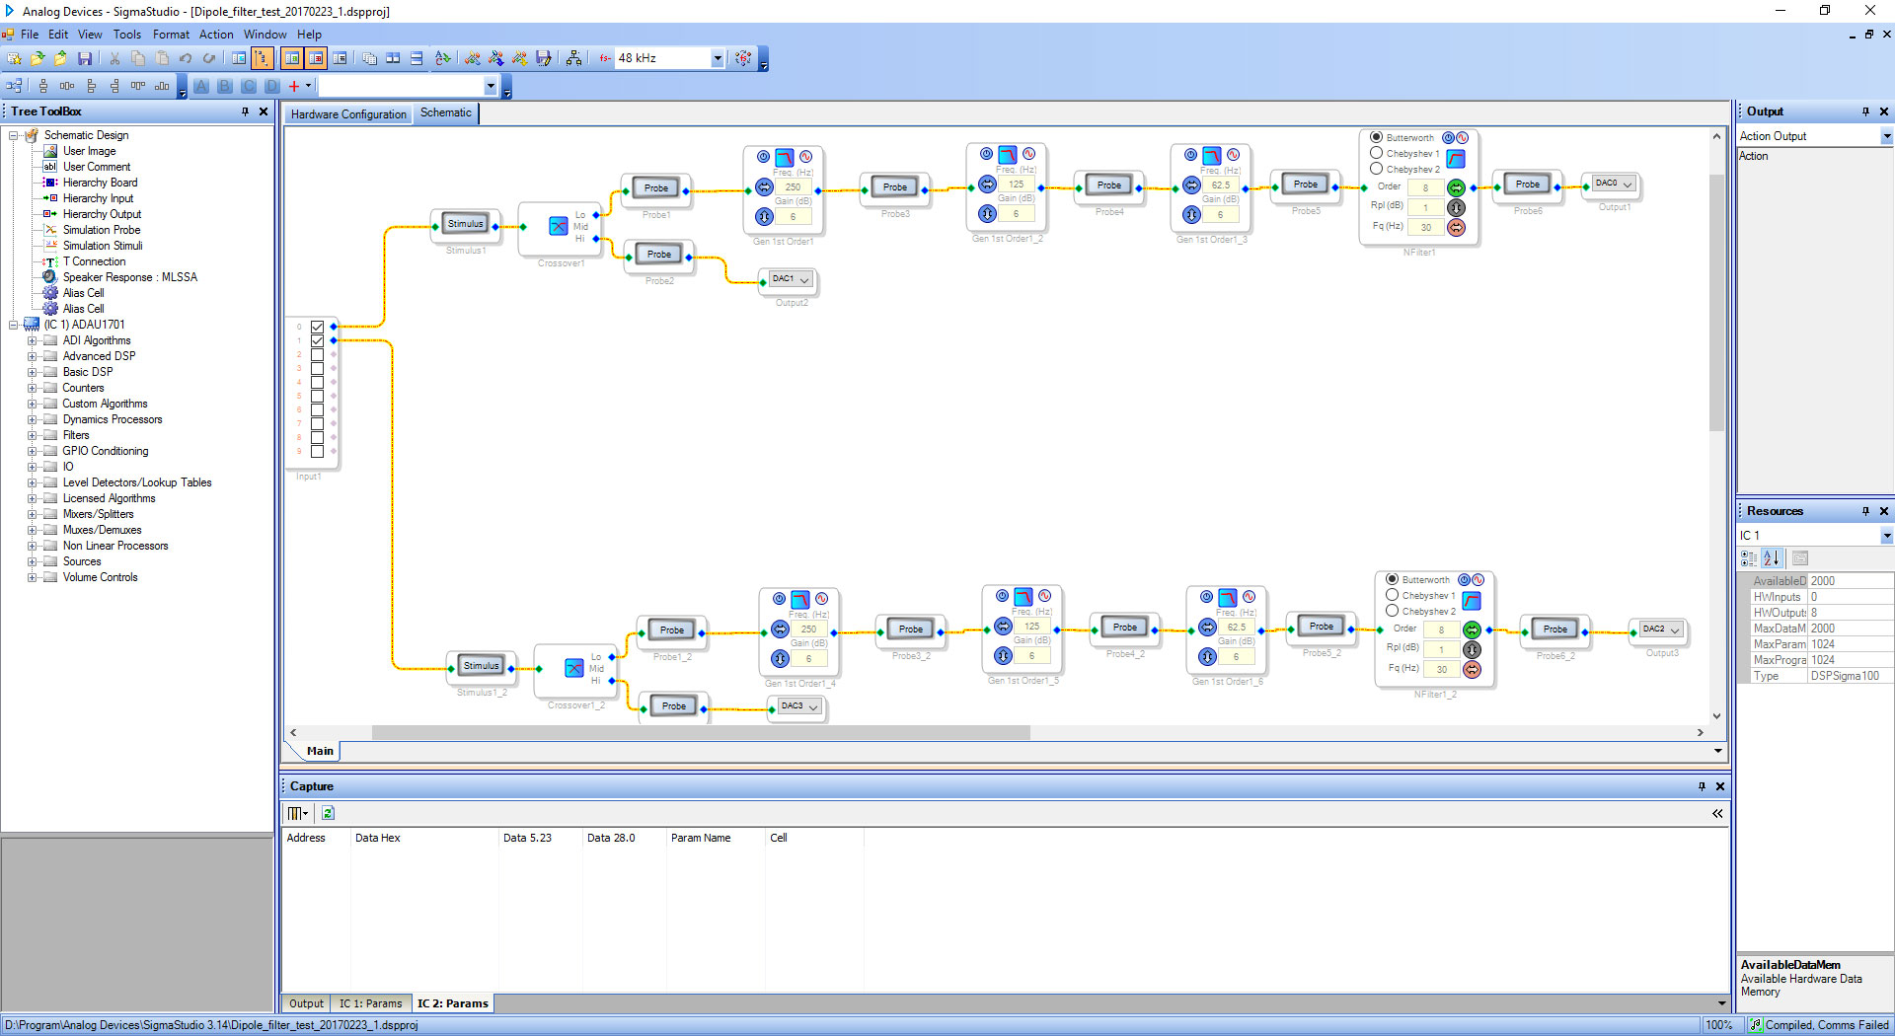Click the Cut scissors toolbar icon
This screenshot has width=1895, height=1036.
click(114, 58)
